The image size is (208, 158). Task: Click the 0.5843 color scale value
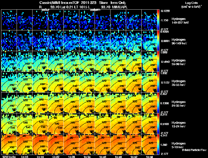(165, 62)
